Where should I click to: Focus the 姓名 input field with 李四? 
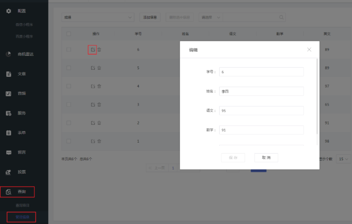pyautogui.click(x=261, y=91)
